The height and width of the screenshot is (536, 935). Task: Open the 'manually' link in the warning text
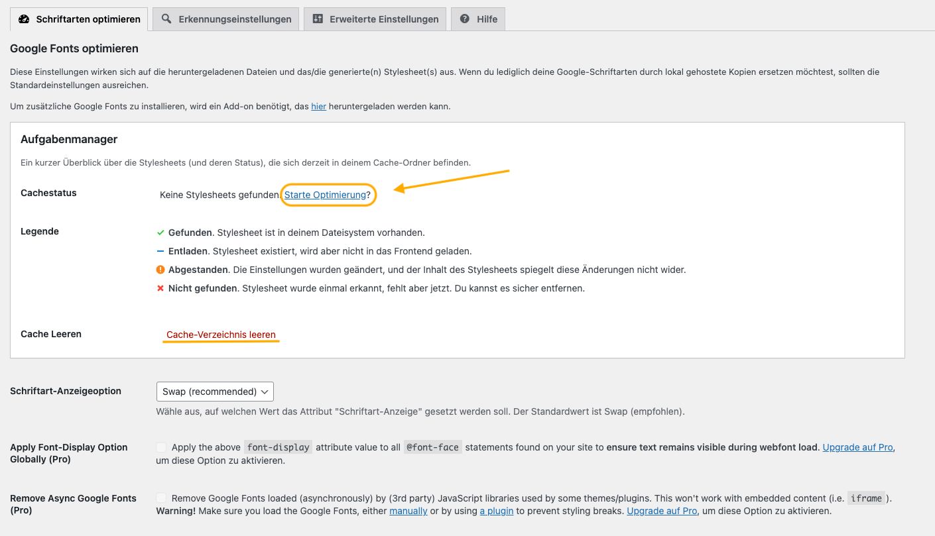pos(408,511)
